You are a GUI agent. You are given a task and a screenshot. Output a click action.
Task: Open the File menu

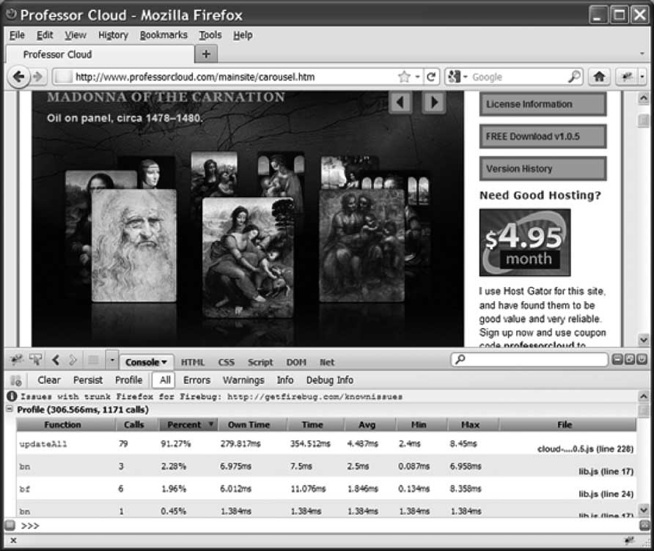click(17, 35)
